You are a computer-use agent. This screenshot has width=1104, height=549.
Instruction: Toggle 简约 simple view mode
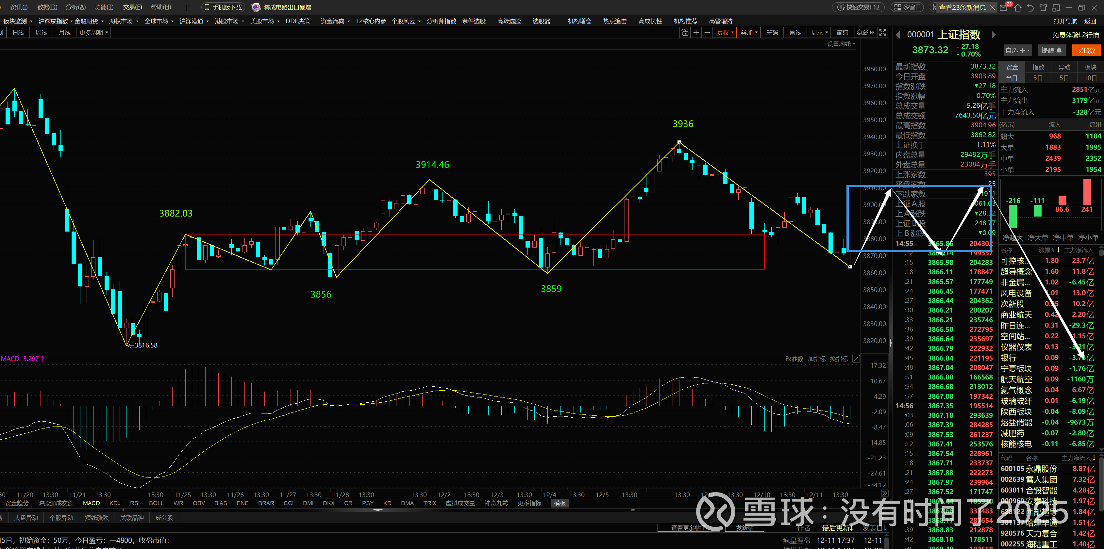click(x=842, y=33)
